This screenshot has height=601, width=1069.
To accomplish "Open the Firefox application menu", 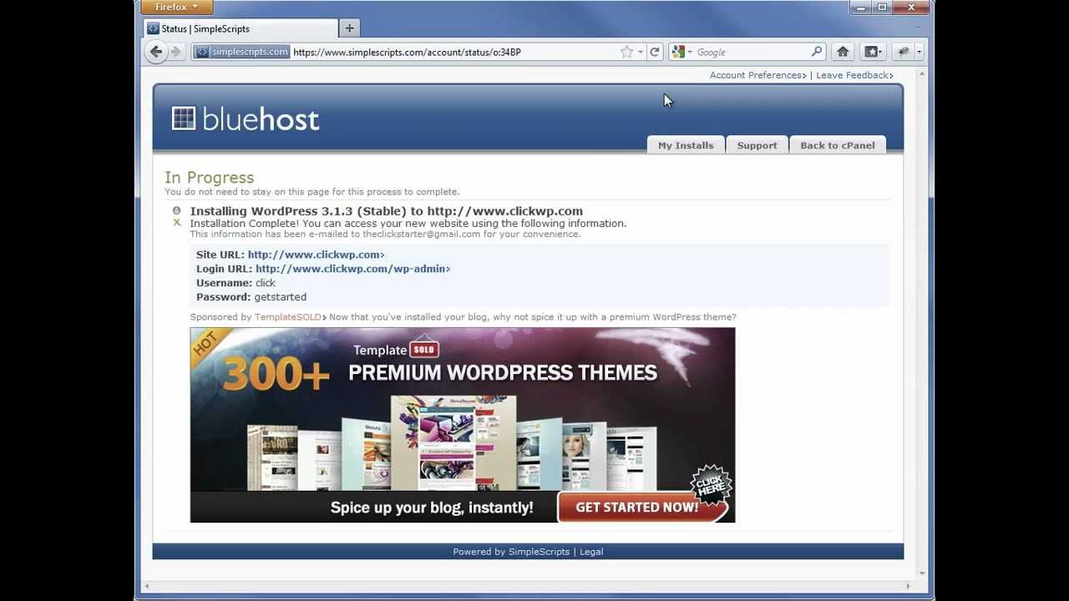I will pyautogui.click(x=177, y=8).
